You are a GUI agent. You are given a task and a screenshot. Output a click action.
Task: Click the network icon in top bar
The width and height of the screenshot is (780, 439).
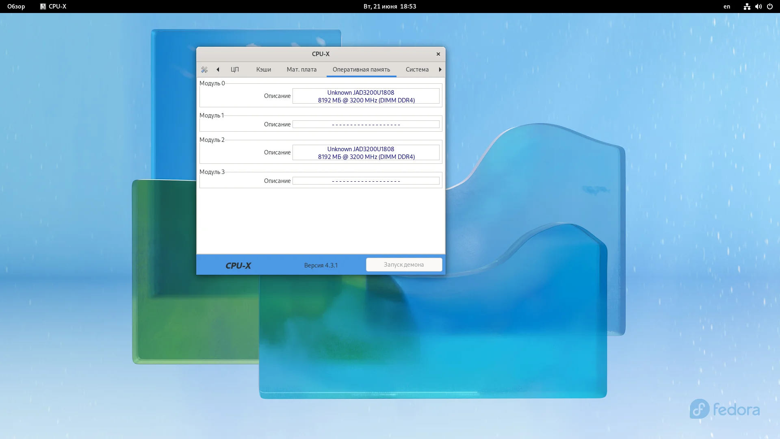747,7
